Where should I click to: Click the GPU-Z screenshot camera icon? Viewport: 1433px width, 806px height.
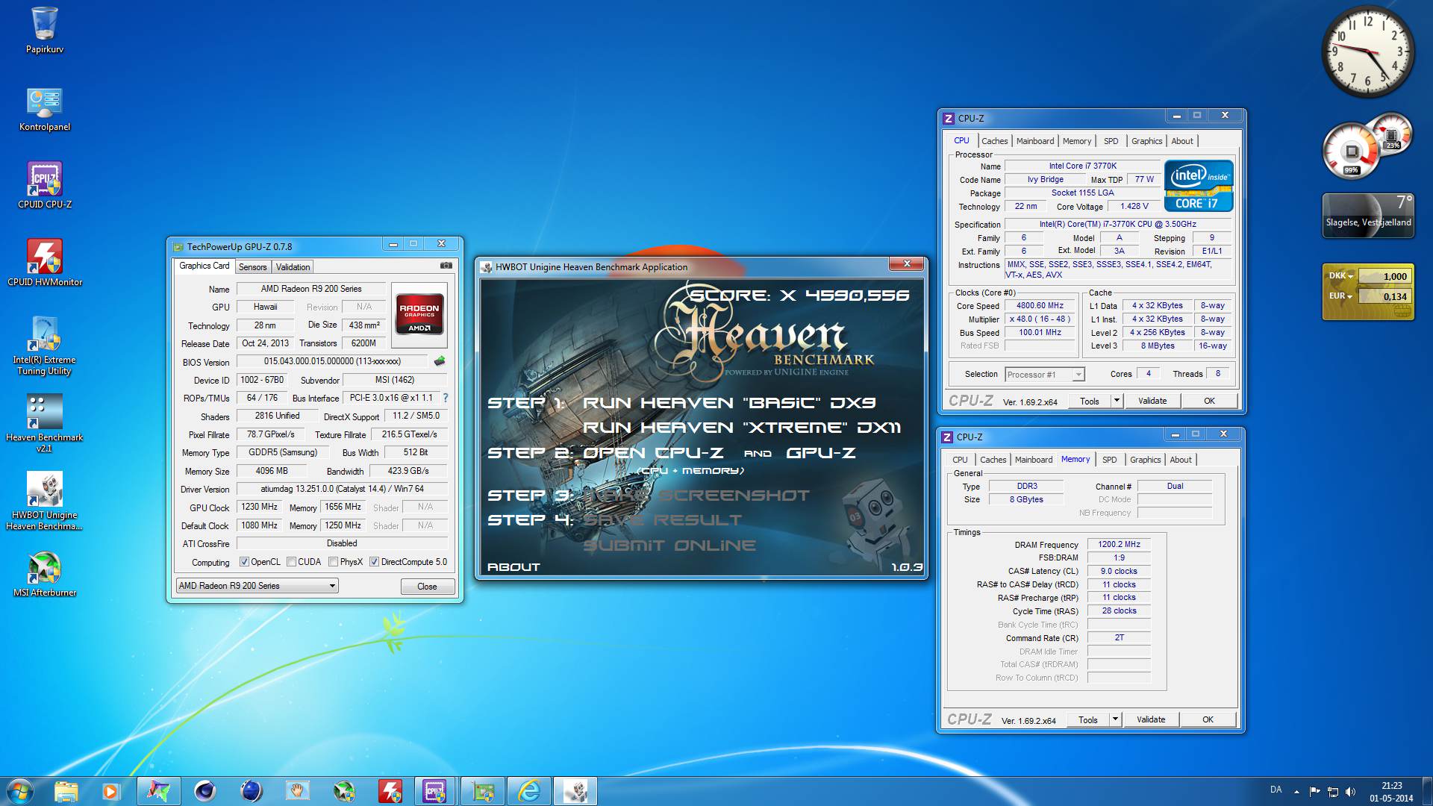click(x=446, y=266)
